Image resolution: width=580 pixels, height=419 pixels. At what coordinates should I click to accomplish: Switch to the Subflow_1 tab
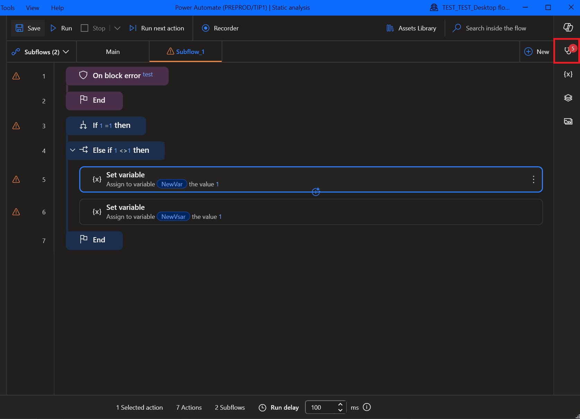(185, 52)
